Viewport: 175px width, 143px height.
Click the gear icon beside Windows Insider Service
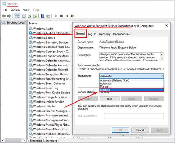click(x=30, y=101)
